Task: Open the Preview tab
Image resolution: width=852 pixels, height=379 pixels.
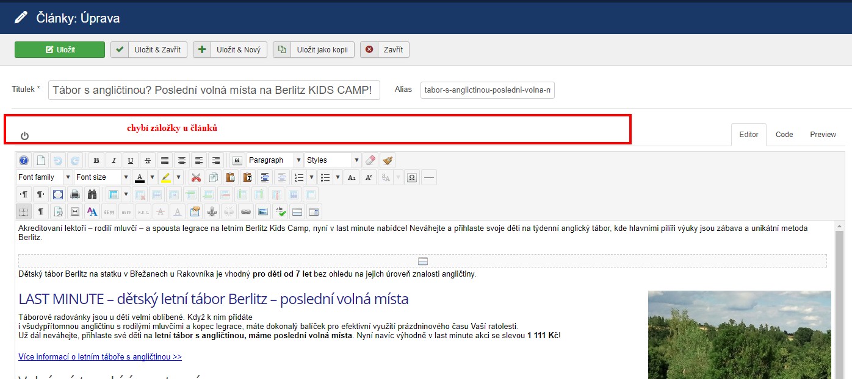Action: 823,135
